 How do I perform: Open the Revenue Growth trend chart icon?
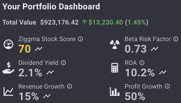pos(47,96)
